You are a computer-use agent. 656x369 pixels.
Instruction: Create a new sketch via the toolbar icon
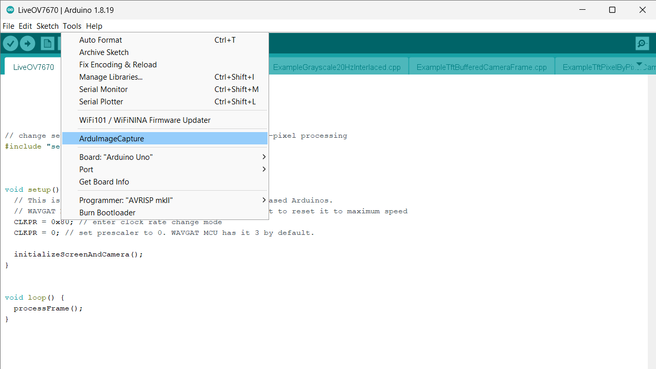47,43
